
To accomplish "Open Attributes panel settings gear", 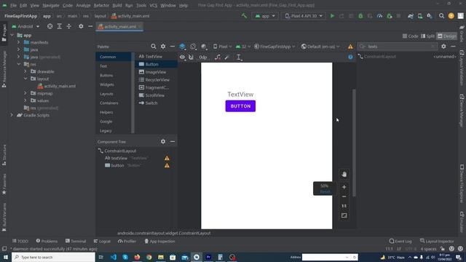I will 443,47.
